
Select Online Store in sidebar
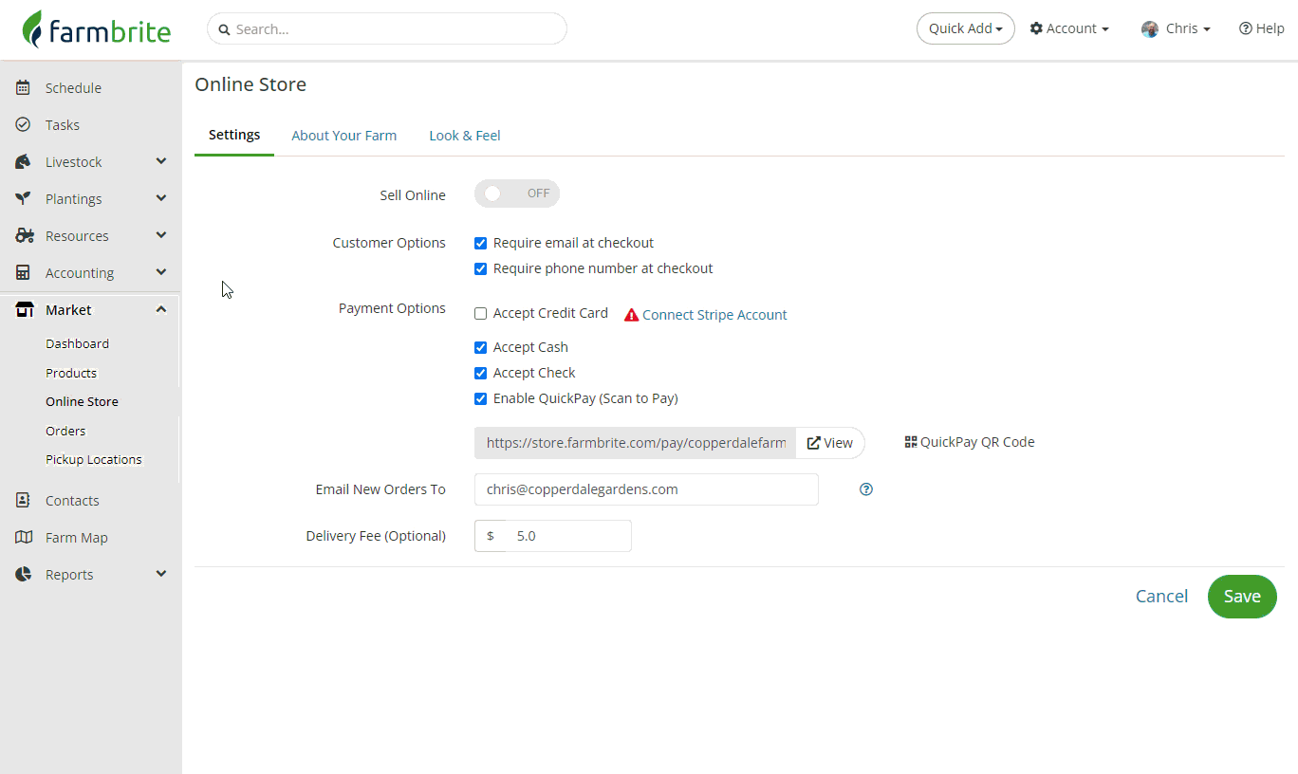tap(82, 402)
